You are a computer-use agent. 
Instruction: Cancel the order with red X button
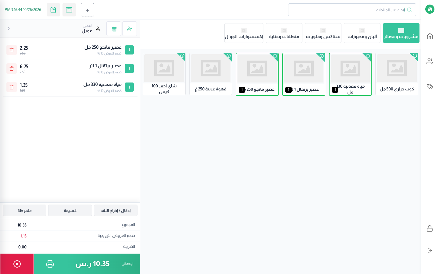17,264
